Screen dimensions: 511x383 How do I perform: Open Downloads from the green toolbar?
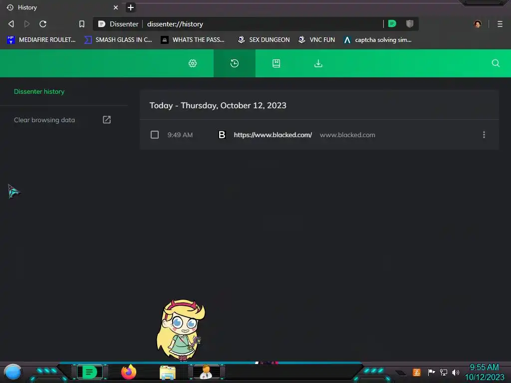tap(318, 63)
